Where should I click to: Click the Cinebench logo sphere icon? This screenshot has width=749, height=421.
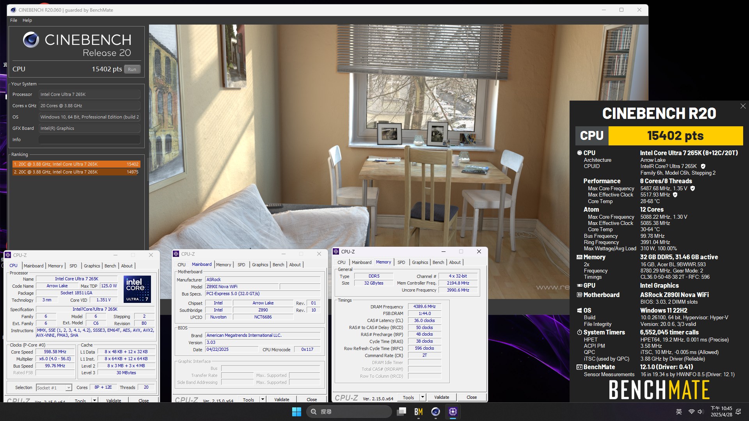31,40
